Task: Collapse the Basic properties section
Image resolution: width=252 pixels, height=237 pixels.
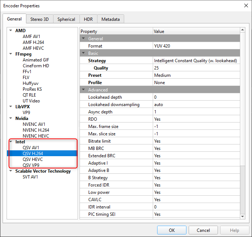Action: coord(84,53)
